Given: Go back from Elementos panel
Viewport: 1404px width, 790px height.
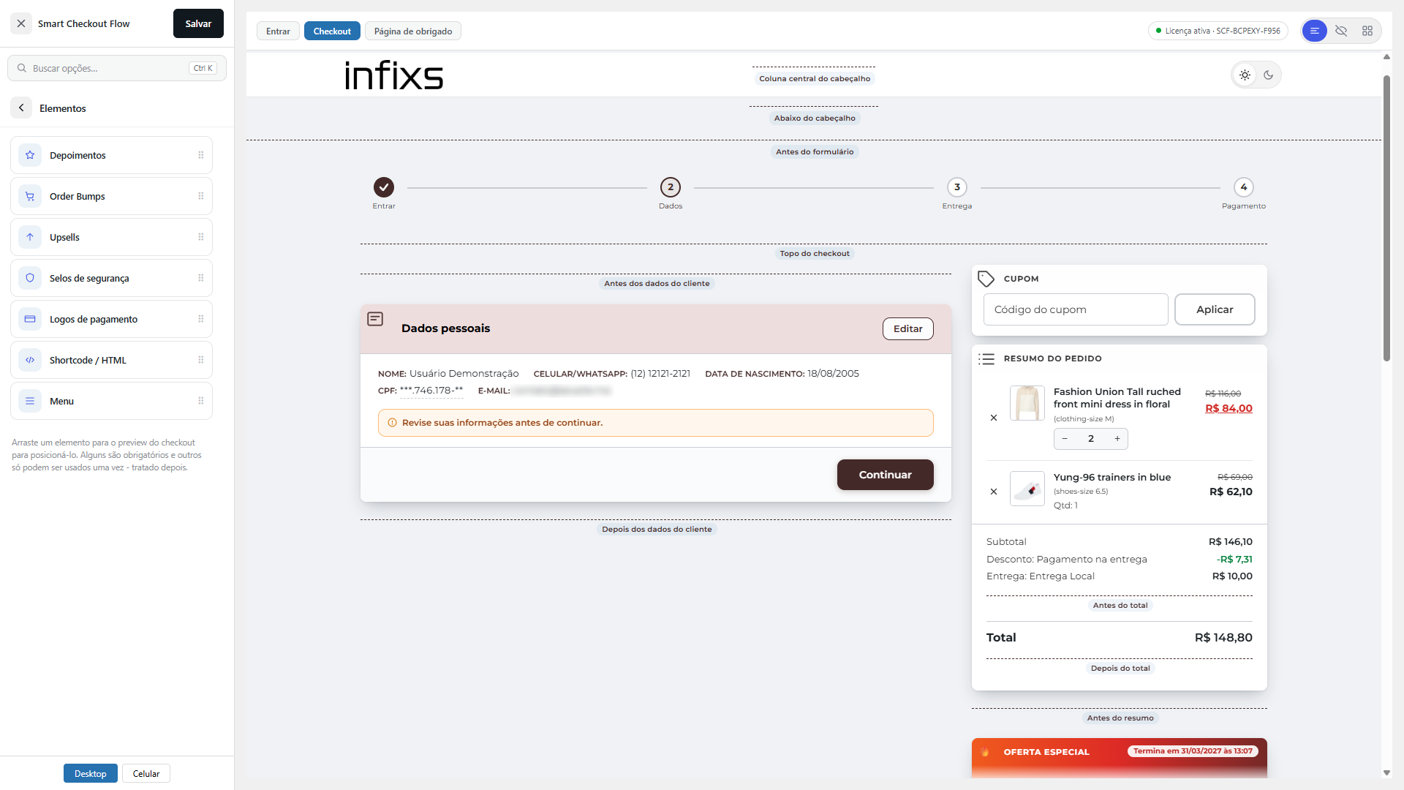Looking at the screenshot, I should 21,108.
